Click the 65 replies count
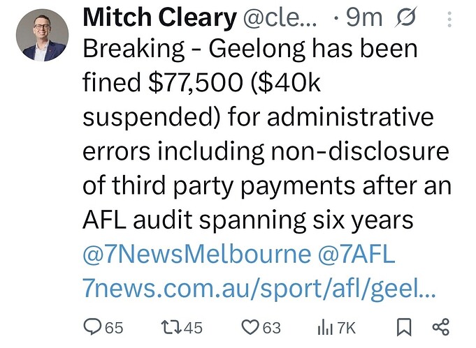476x348 pixels. click(x=114, y=327)
